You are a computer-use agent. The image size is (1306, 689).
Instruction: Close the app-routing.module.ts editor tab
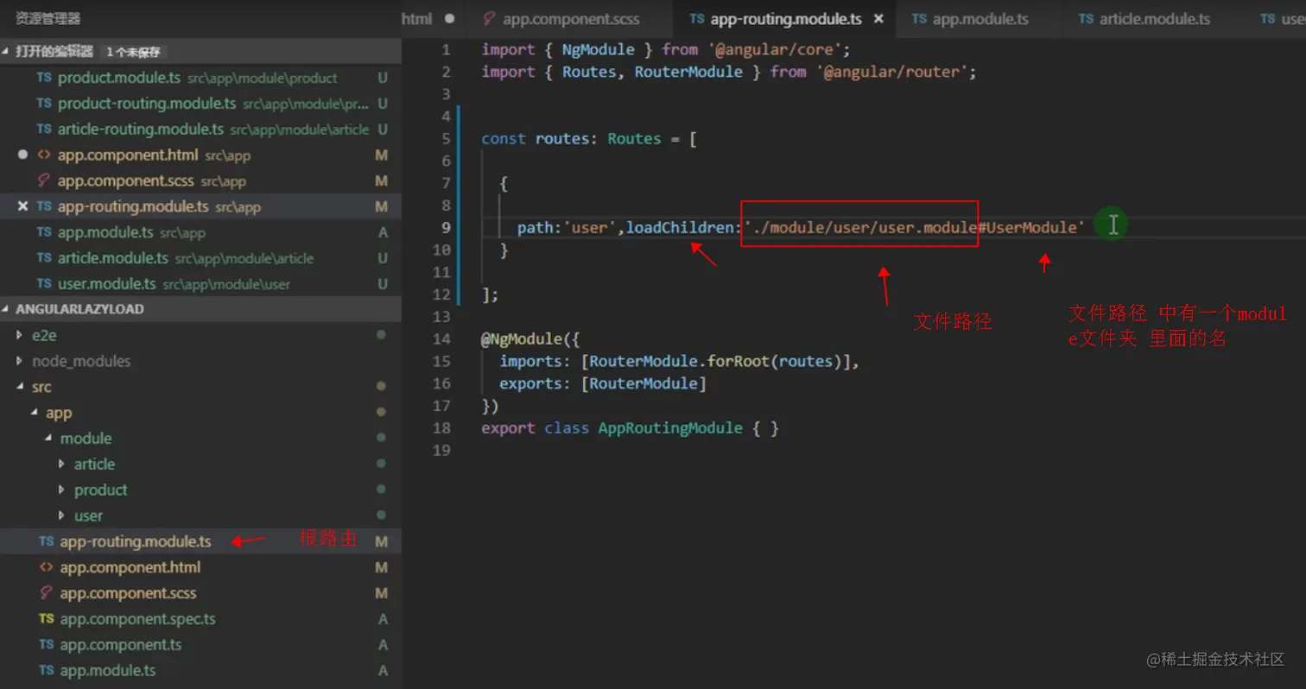tap(879, 18)
